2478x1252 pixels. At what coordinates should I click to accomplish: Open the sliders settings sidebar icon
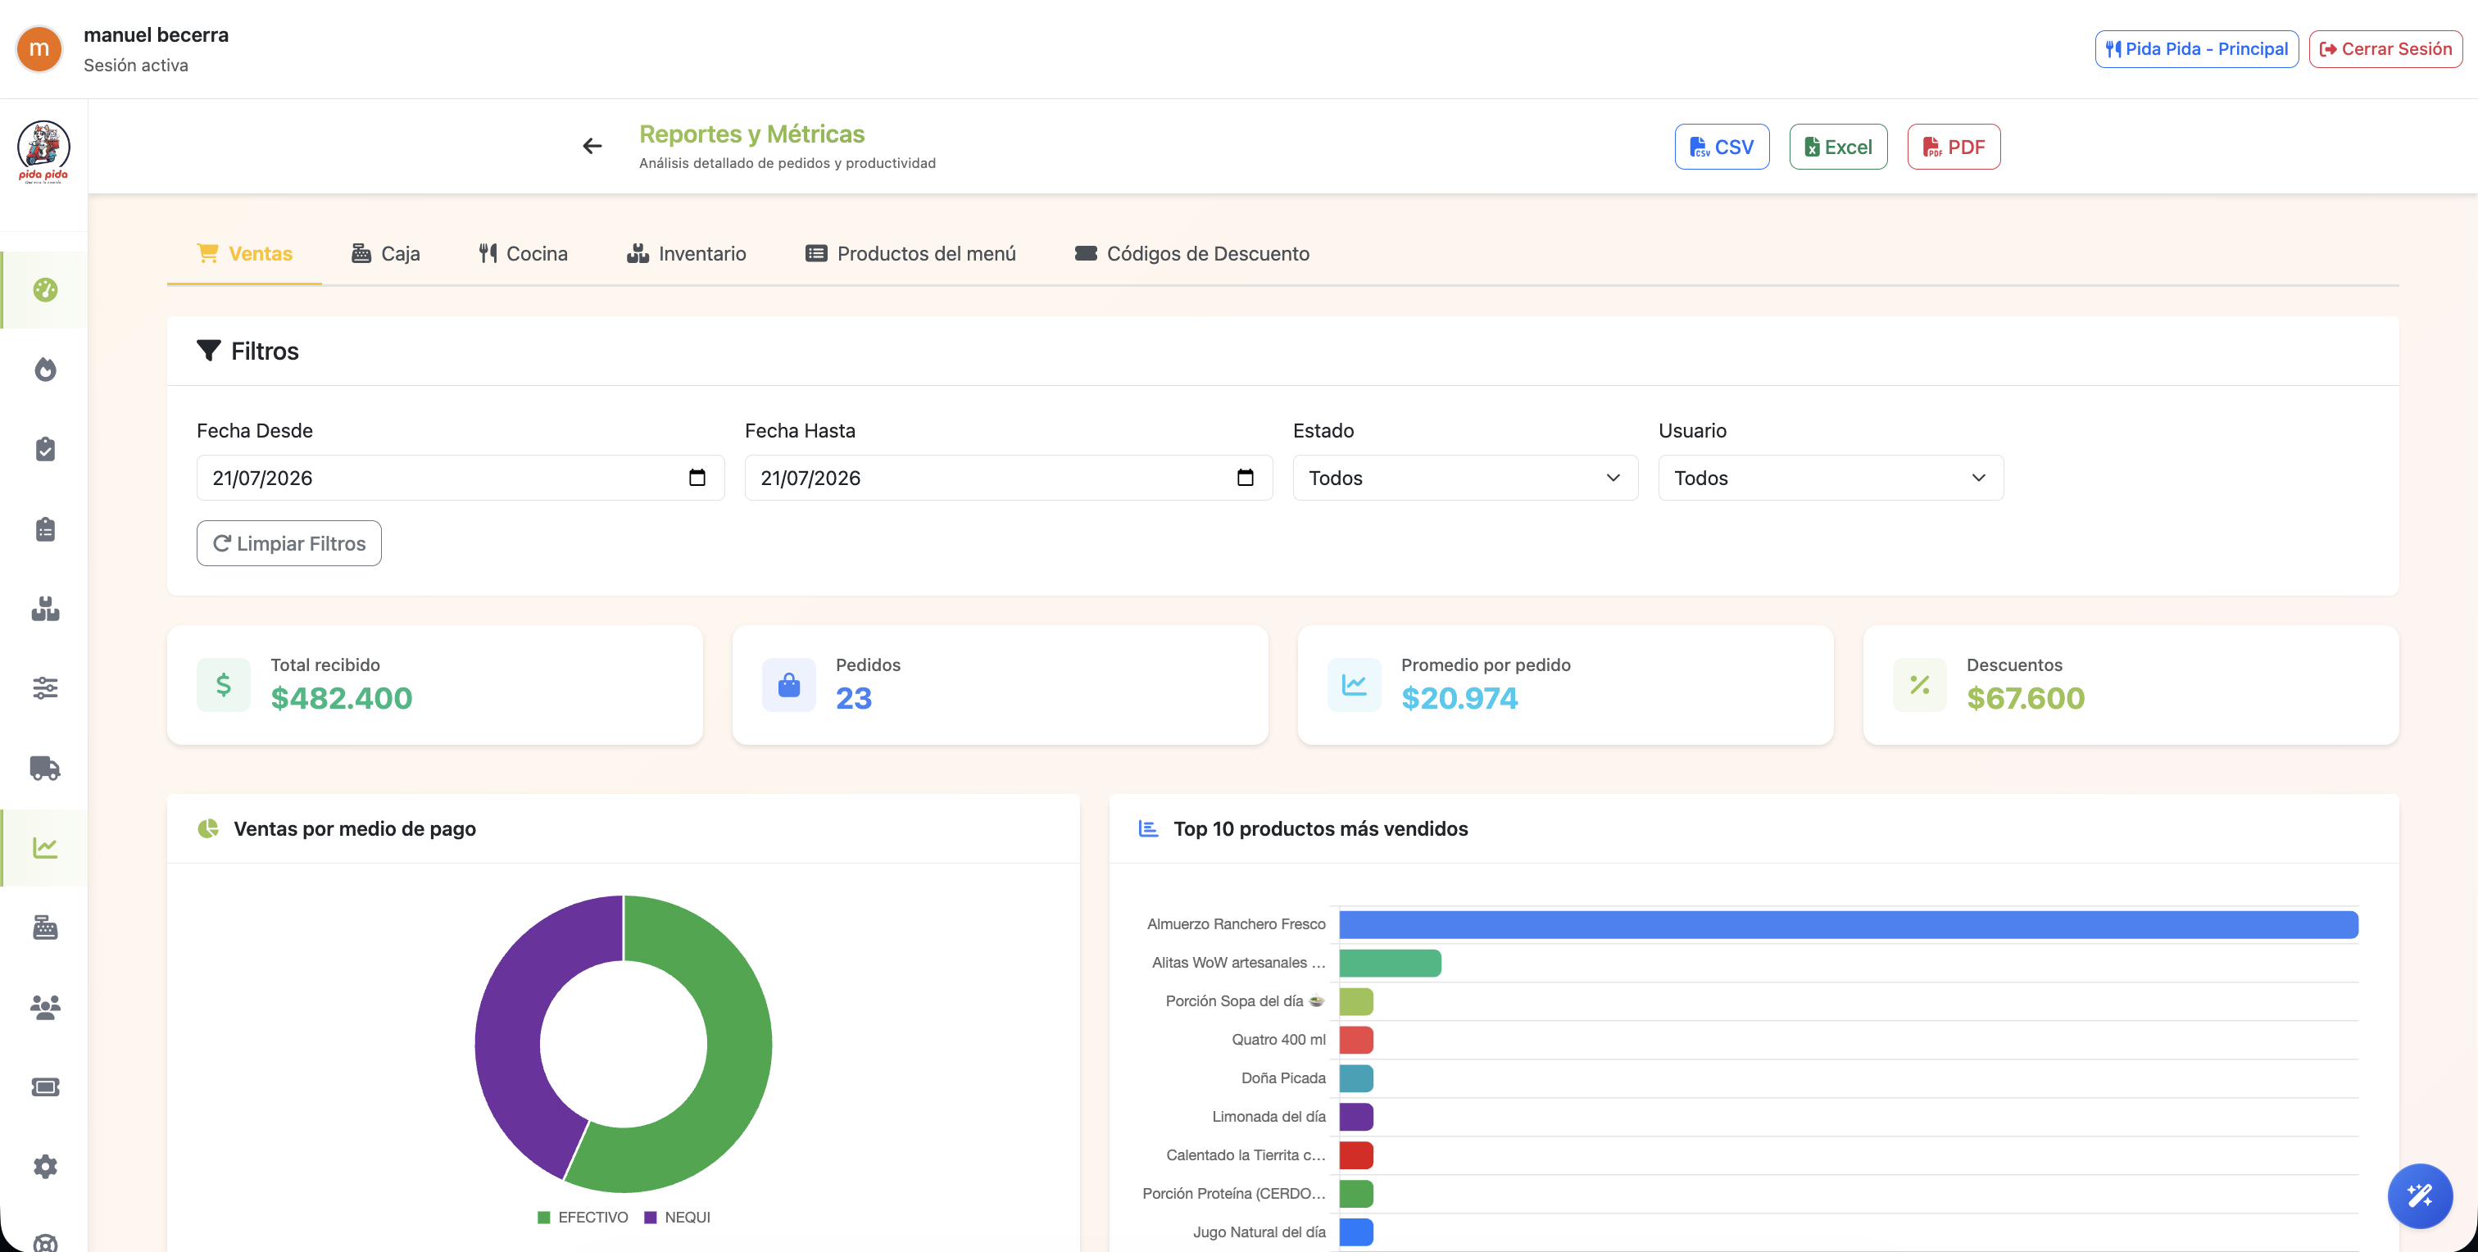(x=45, y=687)
